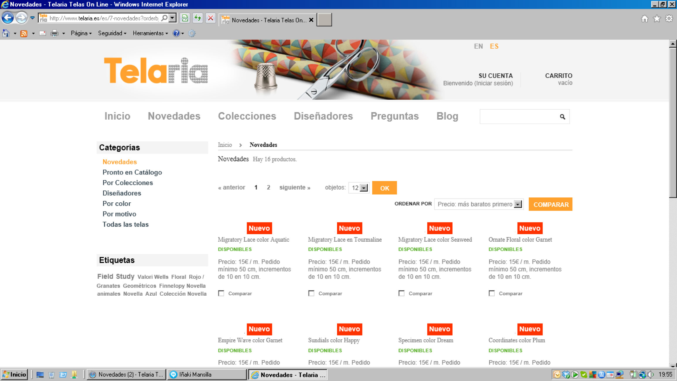677x381 pixels.
Task: Click the stop loading X icon
Action: tap(210, 18)
